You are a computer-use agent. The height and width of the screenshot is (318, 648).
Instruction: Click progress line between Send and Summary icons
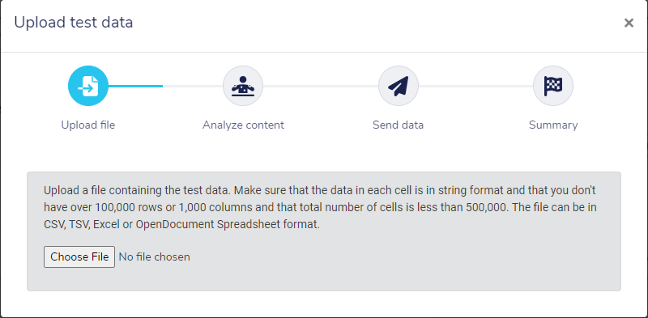click(475, 86)
